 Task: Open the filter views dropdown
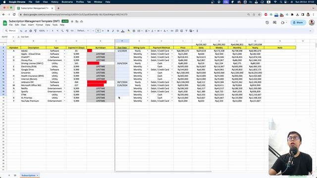coord(192,31)
